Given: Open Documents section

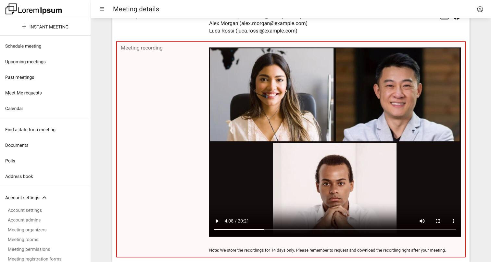Looking at the screenshot, I should coord(17,145).
